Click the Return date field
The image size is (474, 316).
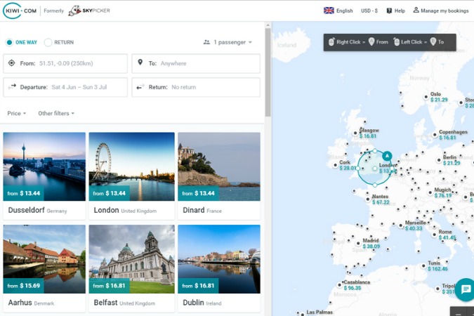click(196, 87)
